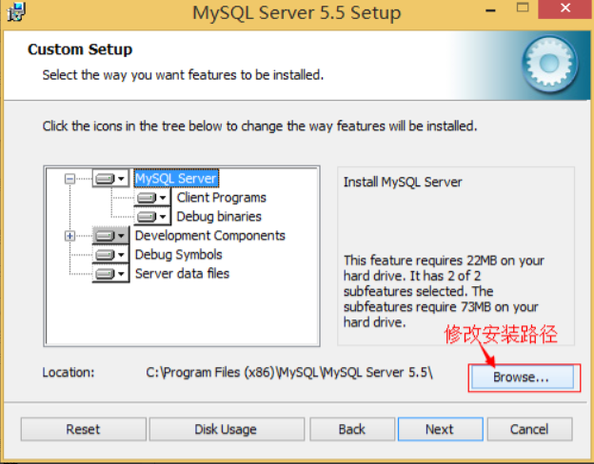Click the Development Components feature drive icon

(105, 236)
